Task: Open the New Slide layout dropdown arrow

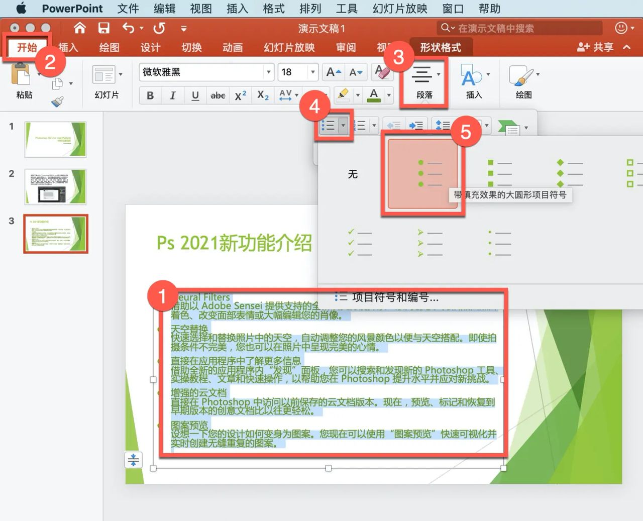Action: [x=121, y=74]
